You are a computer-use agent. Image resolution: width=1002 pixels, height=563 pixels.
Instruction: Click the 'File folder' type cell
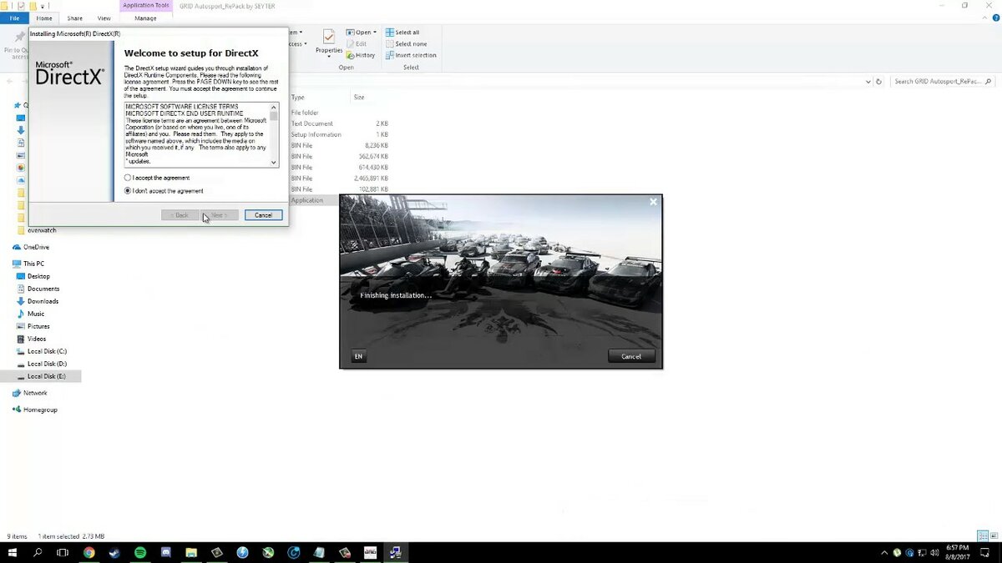(x=305, y=113)
